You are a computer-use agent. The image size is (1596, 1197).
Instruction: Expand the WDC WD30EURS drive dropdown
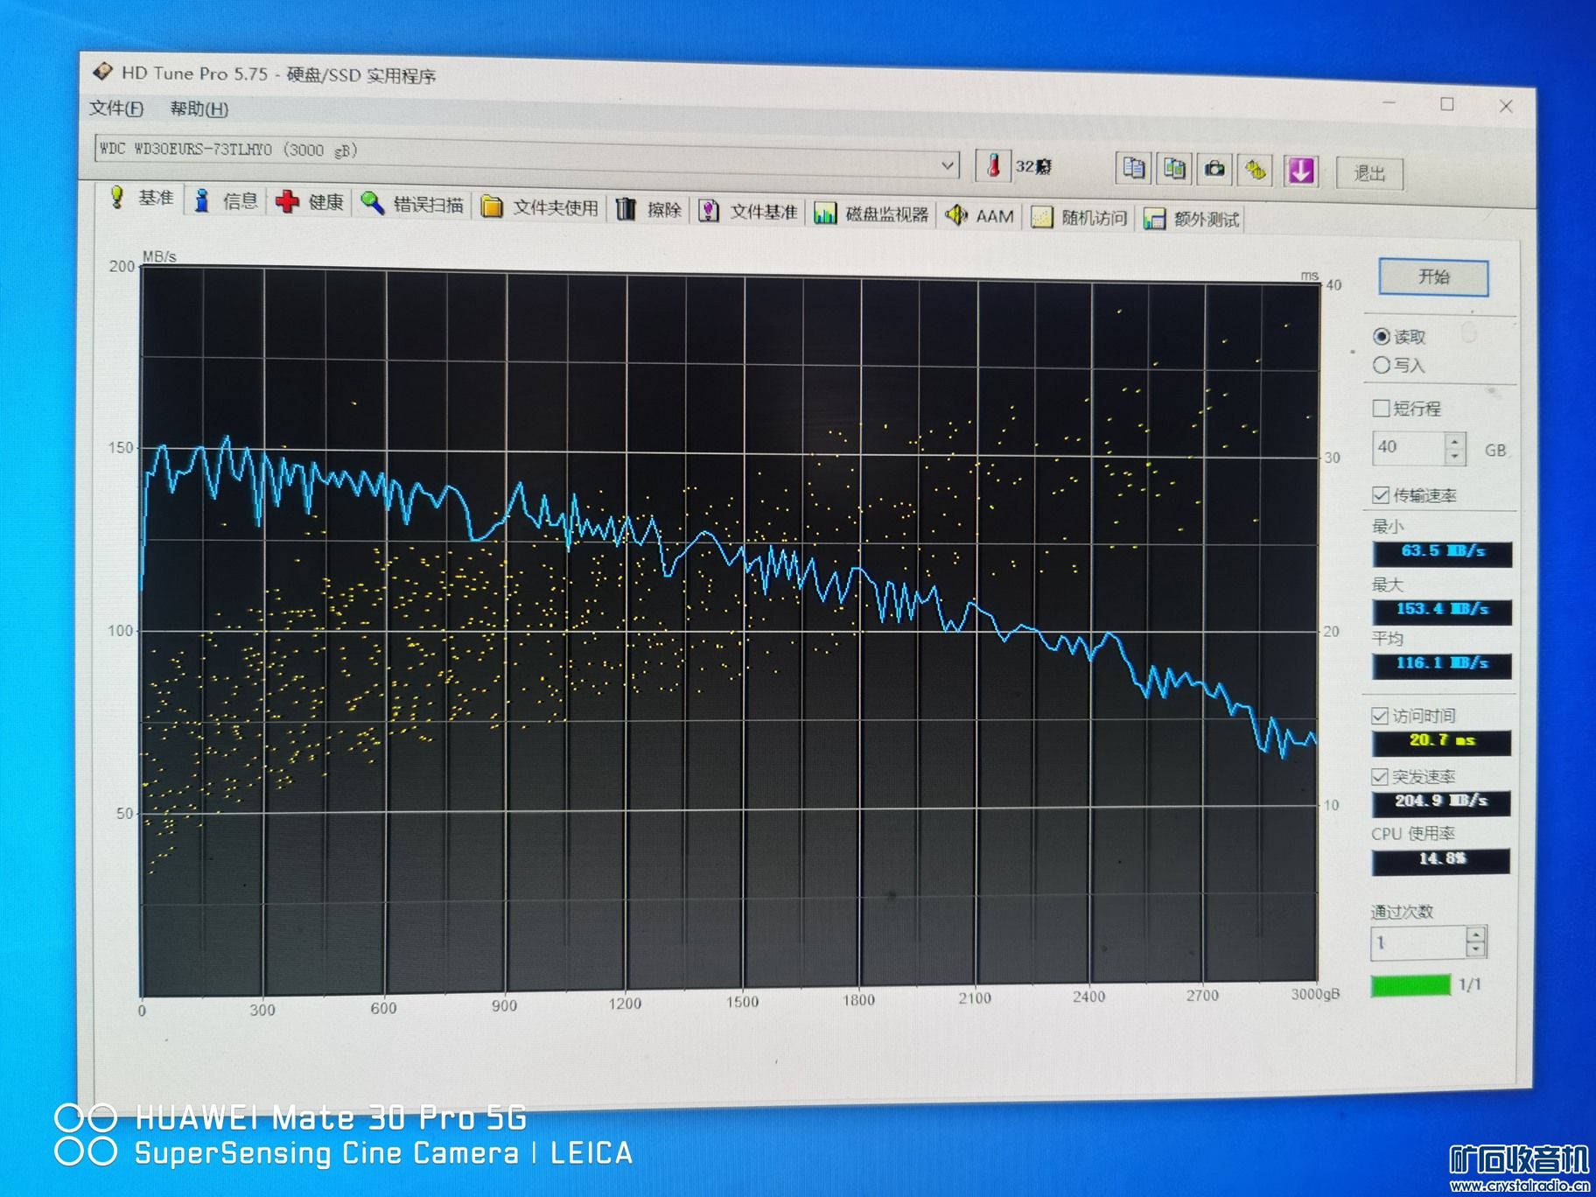click(x=947, y=165)
